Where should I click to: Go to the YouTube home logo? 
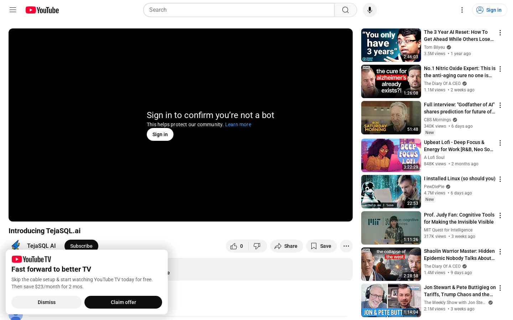tap(42, 10)
